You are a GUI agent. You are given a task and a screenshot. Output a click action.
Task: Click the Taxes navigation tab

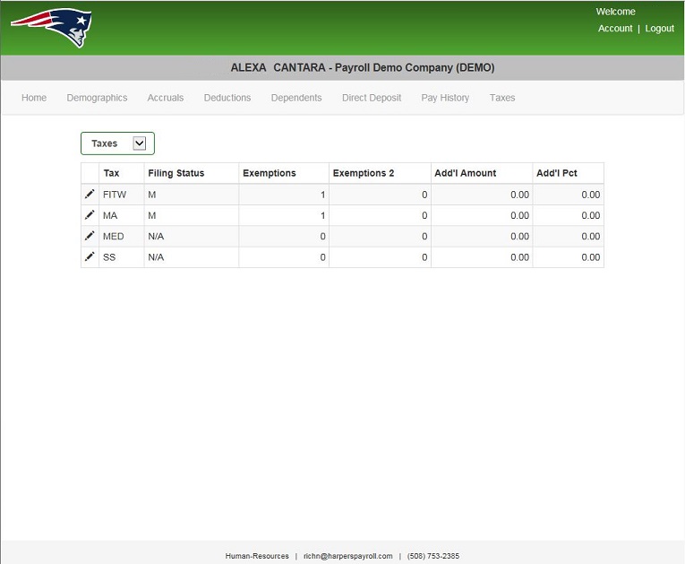502,98
